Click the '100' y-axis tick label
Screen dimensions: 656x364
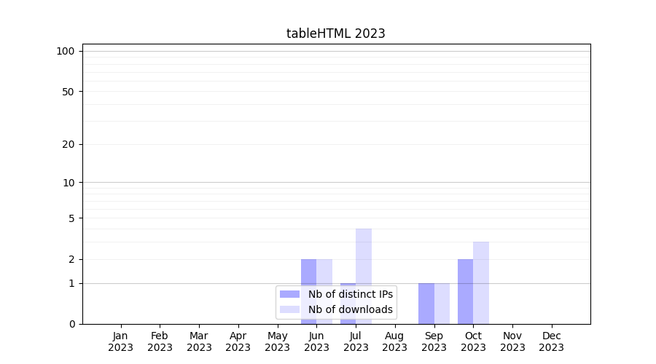pyautogui.click(x=66, y=51)
